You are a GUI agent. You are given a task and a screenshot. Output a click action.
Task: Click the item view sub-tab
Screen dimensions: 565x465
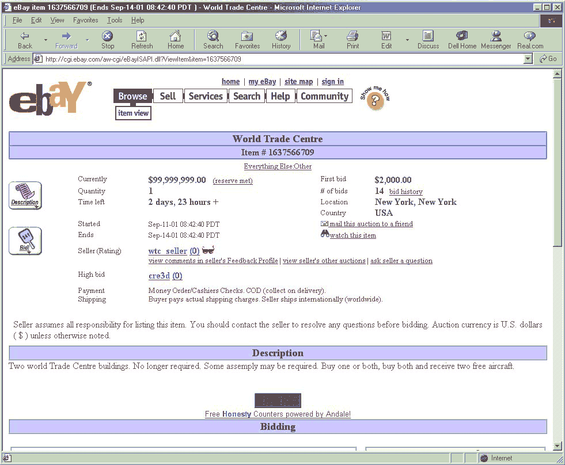coord(133,113)
